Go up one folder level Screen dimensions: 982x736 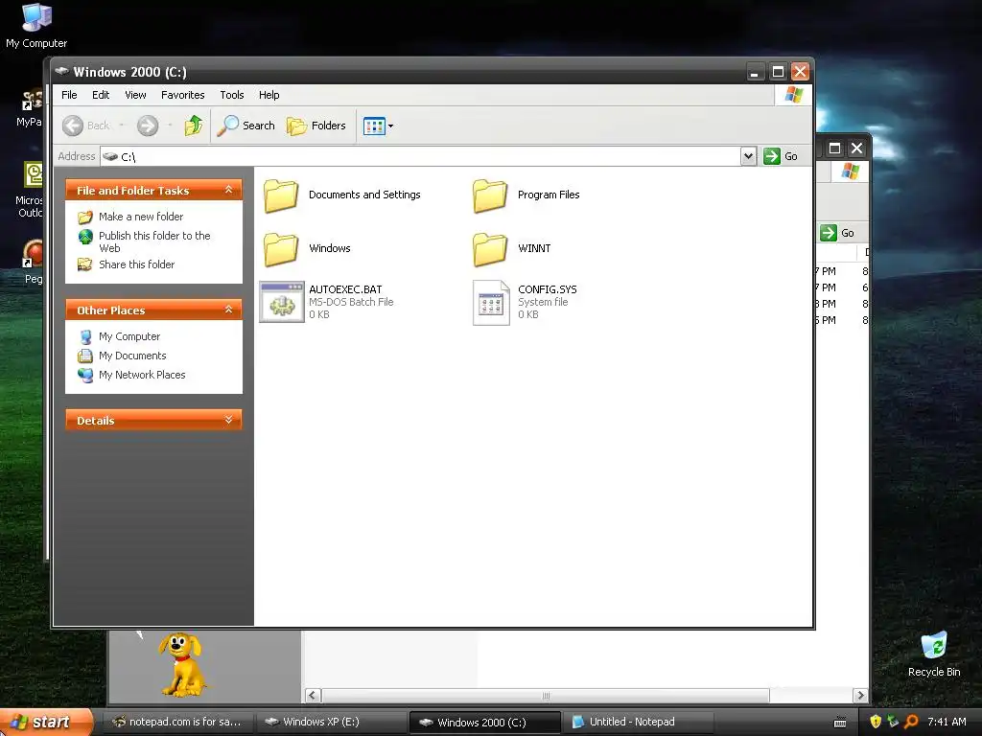click(194, 126)
